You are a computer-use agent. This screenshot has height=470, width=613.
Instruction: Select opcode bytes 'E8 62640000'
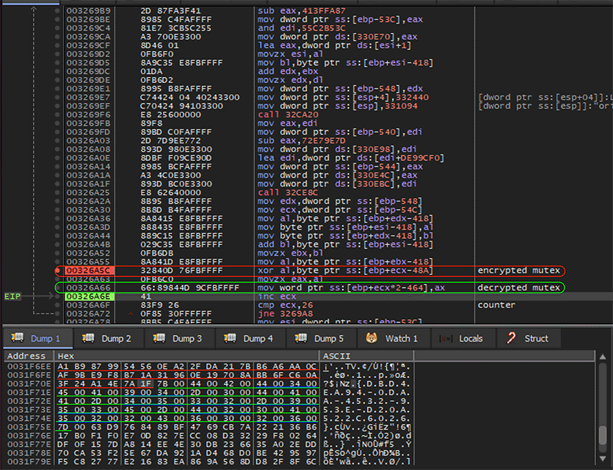pos(171,193)
